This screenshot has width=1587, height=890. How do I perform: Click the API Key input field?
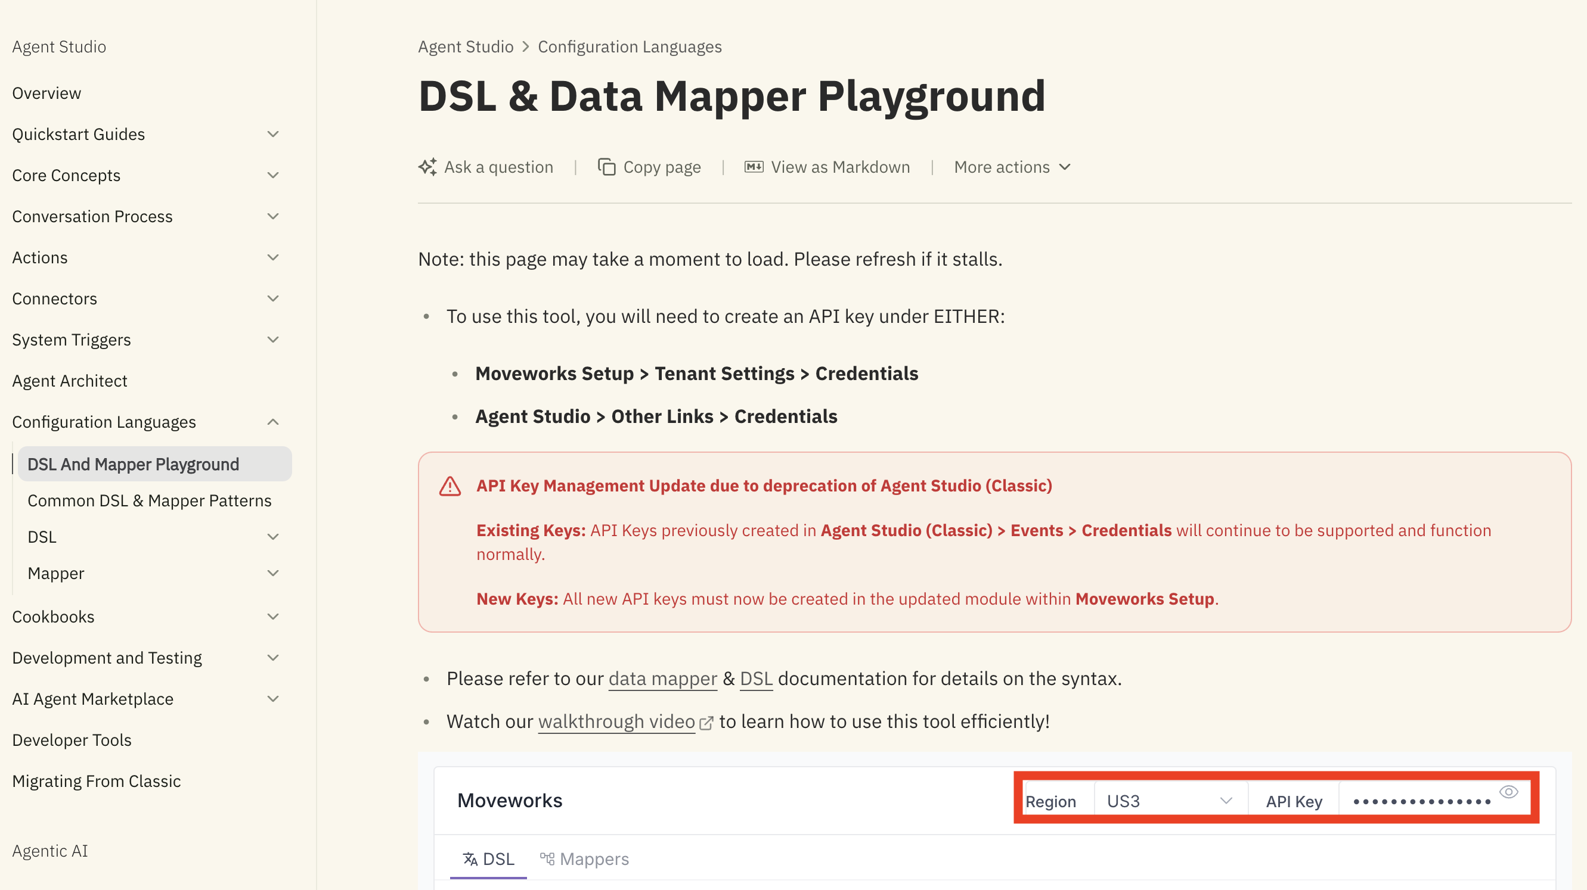(1434, 801)
